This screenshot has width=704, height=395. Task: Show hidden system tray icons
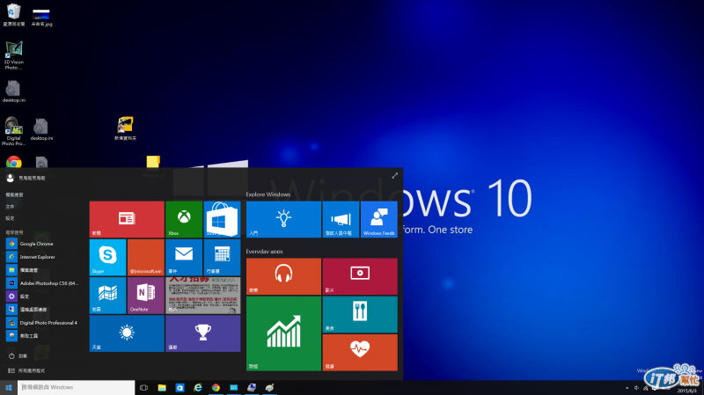pyautogui.click(x=627, y=388)
